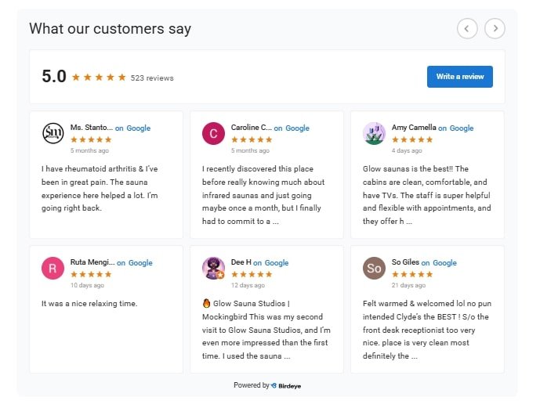Open Google link on Caroline C's review

[299, 128]
